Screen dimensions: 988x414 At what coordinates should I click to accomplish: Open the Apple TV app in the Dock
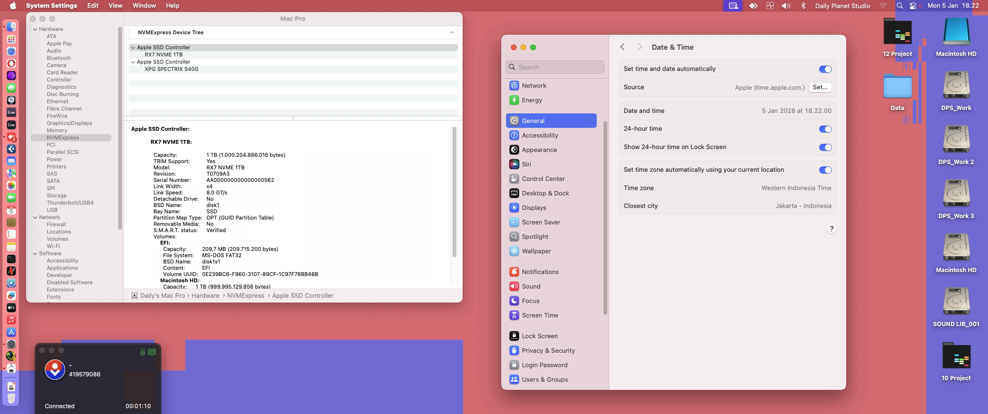[x=11, y=307]
